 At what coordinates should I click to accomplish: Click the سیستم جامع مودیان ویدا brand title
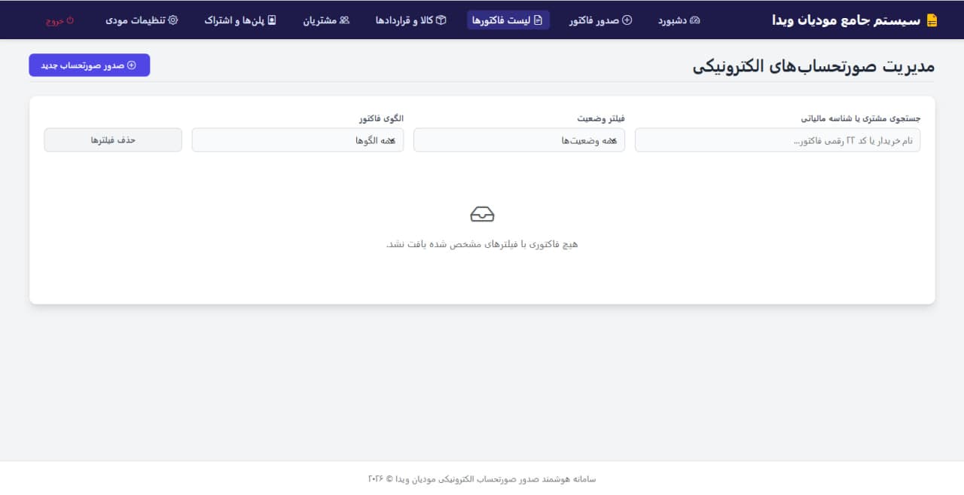(847, 20)
